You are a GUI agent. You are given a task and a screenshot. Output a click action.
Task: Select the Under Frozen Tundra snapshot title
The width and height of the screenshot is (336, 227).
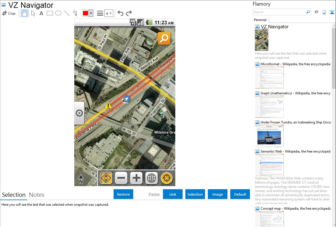296,122
